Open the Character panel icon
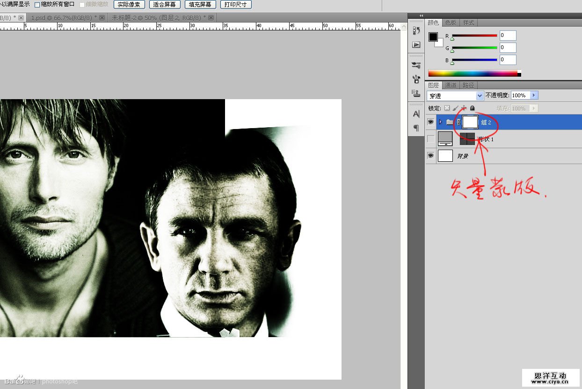582x389 pixels. [416, 114]
